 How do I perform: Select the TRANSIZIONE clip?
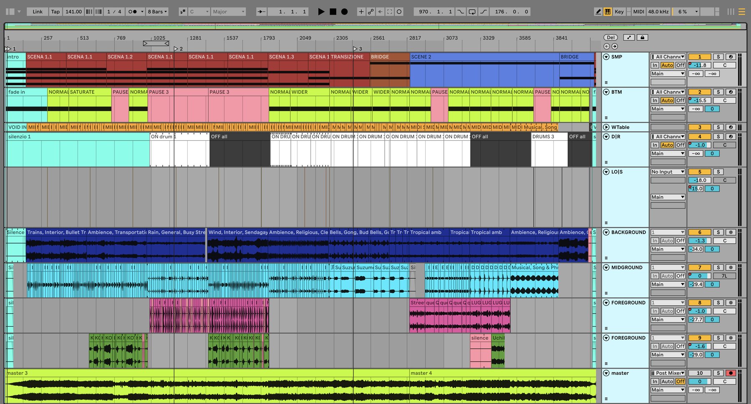[x=349, y=57]
